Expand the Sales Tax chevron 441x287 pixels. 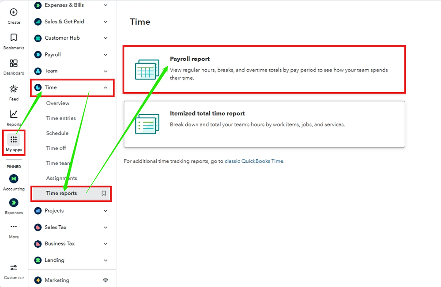(106, 227)
